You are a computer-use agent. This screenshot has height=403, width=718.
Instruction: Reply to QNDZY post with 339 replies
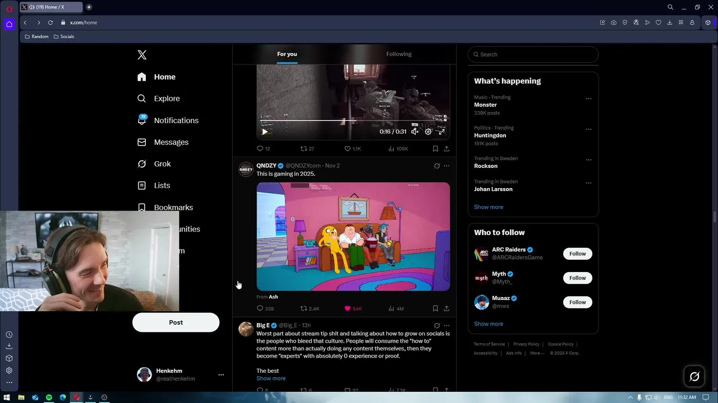(x=265, y=308)
